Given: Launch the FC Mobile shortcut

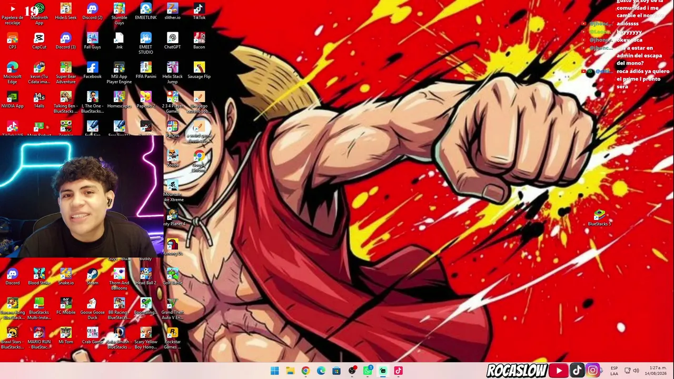Looking at the screenshot, I should coord(66,306).
